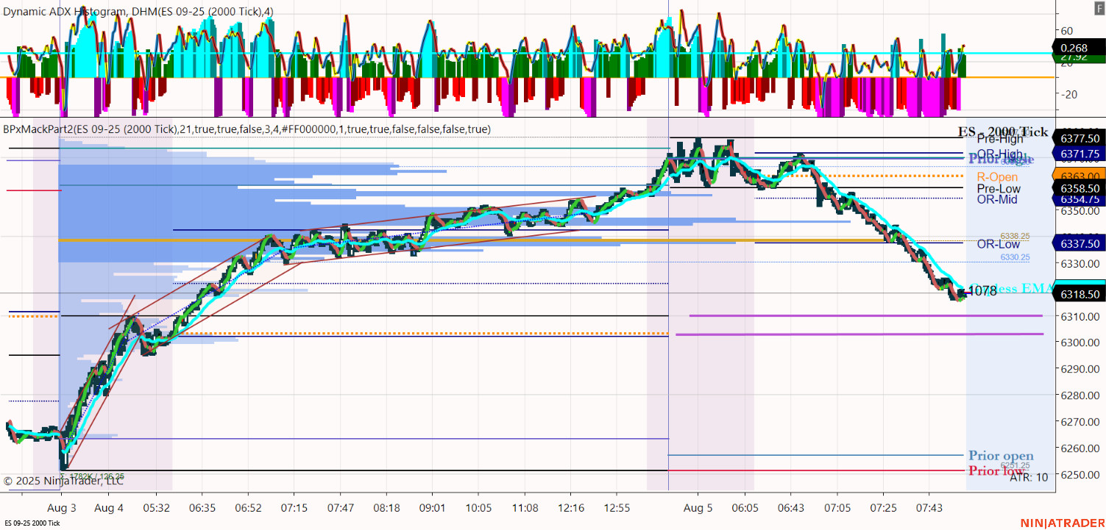Viewport: 1106px width, 530px height.
Task: Click the Aug 4 date label
Action: coord(109,508)
